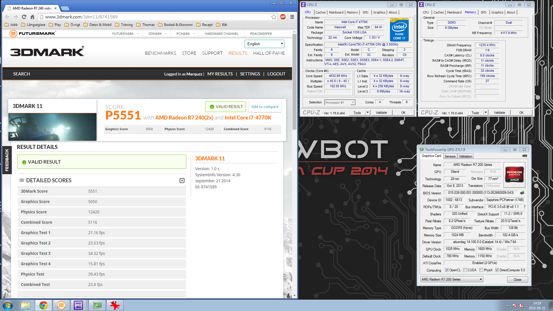Toggle the OpenCL checkbox in GPU-Z
This screenshot has height=311, width=553.
pos(447,270)
